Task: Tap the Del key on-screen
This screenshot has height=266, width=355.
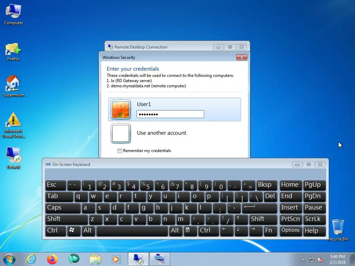Action: click(270, 197)
